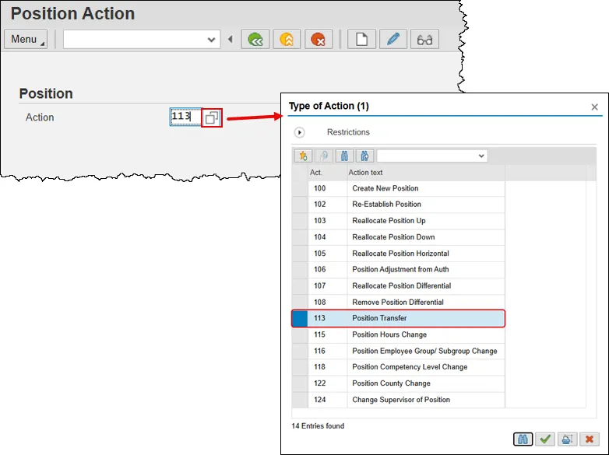Click the red Cancel icon in toolbar
This screenshot has width=609, height=455.
pyautogui.click(x=319, y=39)
